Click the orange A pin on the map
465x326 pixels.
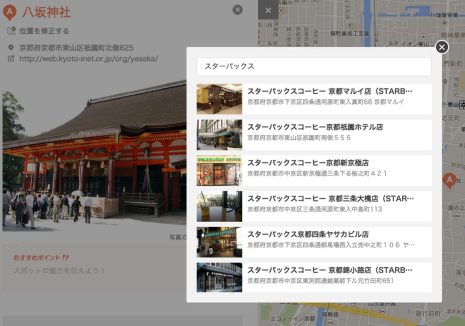click(x=449, y=181)
